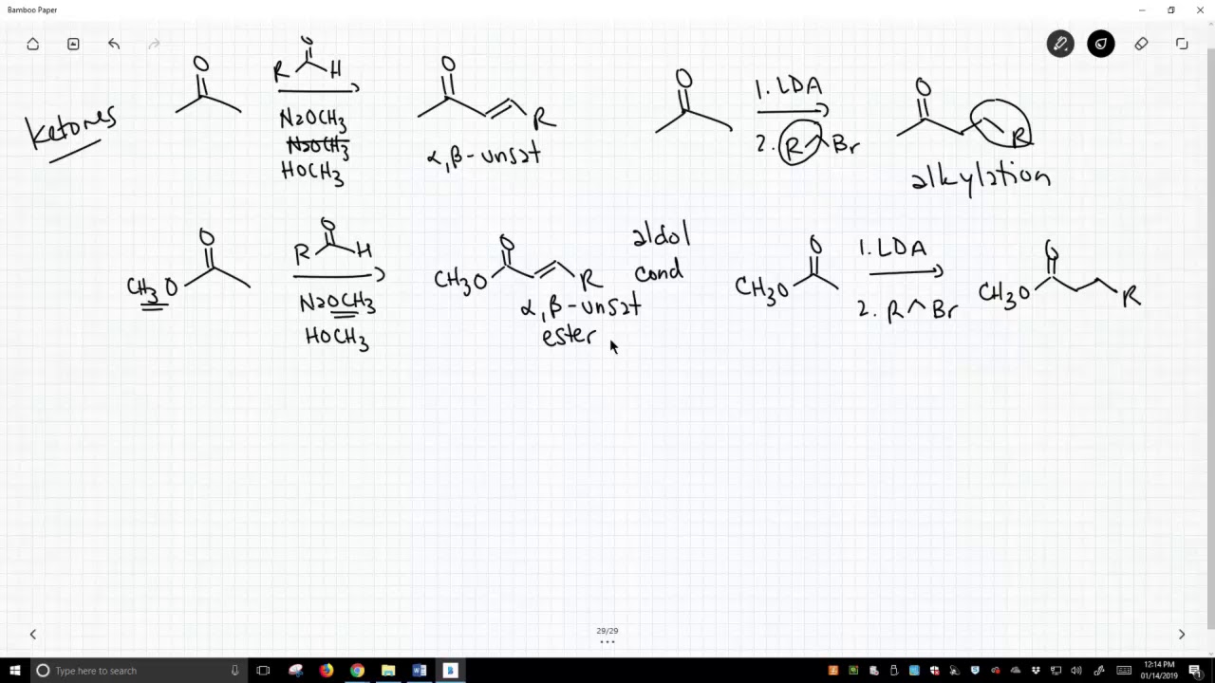Switch to Microsoft Word on the taskbar
This screenshot has width=1215, height=683.
click(420, 671)
